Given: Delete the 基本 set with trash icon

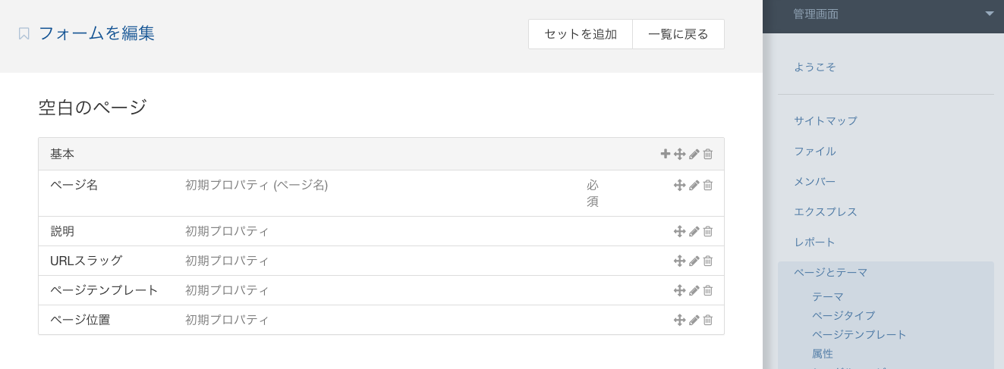Looking at the screenshot, I should (708, 154).
